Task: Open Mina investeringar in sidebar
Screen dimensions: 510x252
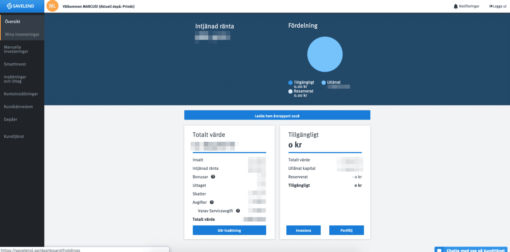Action: [22, 35]
